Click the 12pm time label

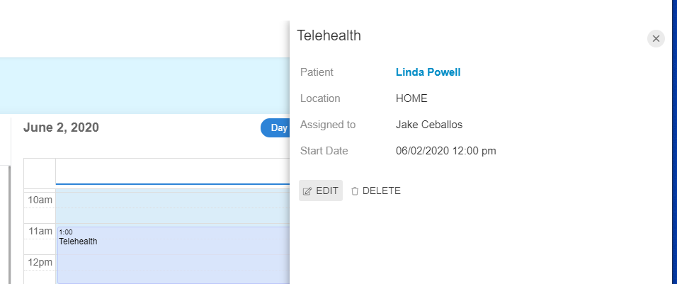pyautogui.click(x=40, y=263)
